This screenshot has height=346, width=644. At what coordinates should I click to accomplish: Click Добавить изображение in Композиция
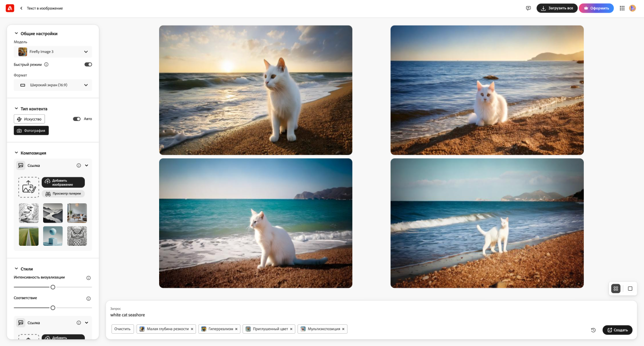pyautogui.click(x=63, y=182)
